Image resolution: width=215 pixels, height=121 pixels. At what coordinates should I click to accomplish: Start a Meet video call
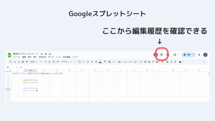(x=175, y=55)
